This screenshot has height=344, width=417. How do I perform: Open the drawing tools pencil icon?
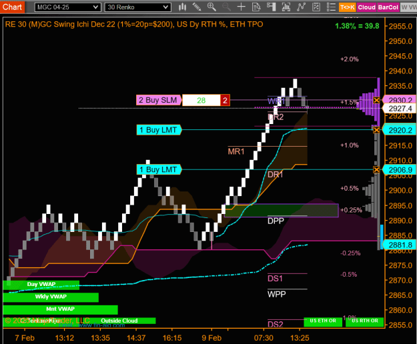tap(197, 7)
